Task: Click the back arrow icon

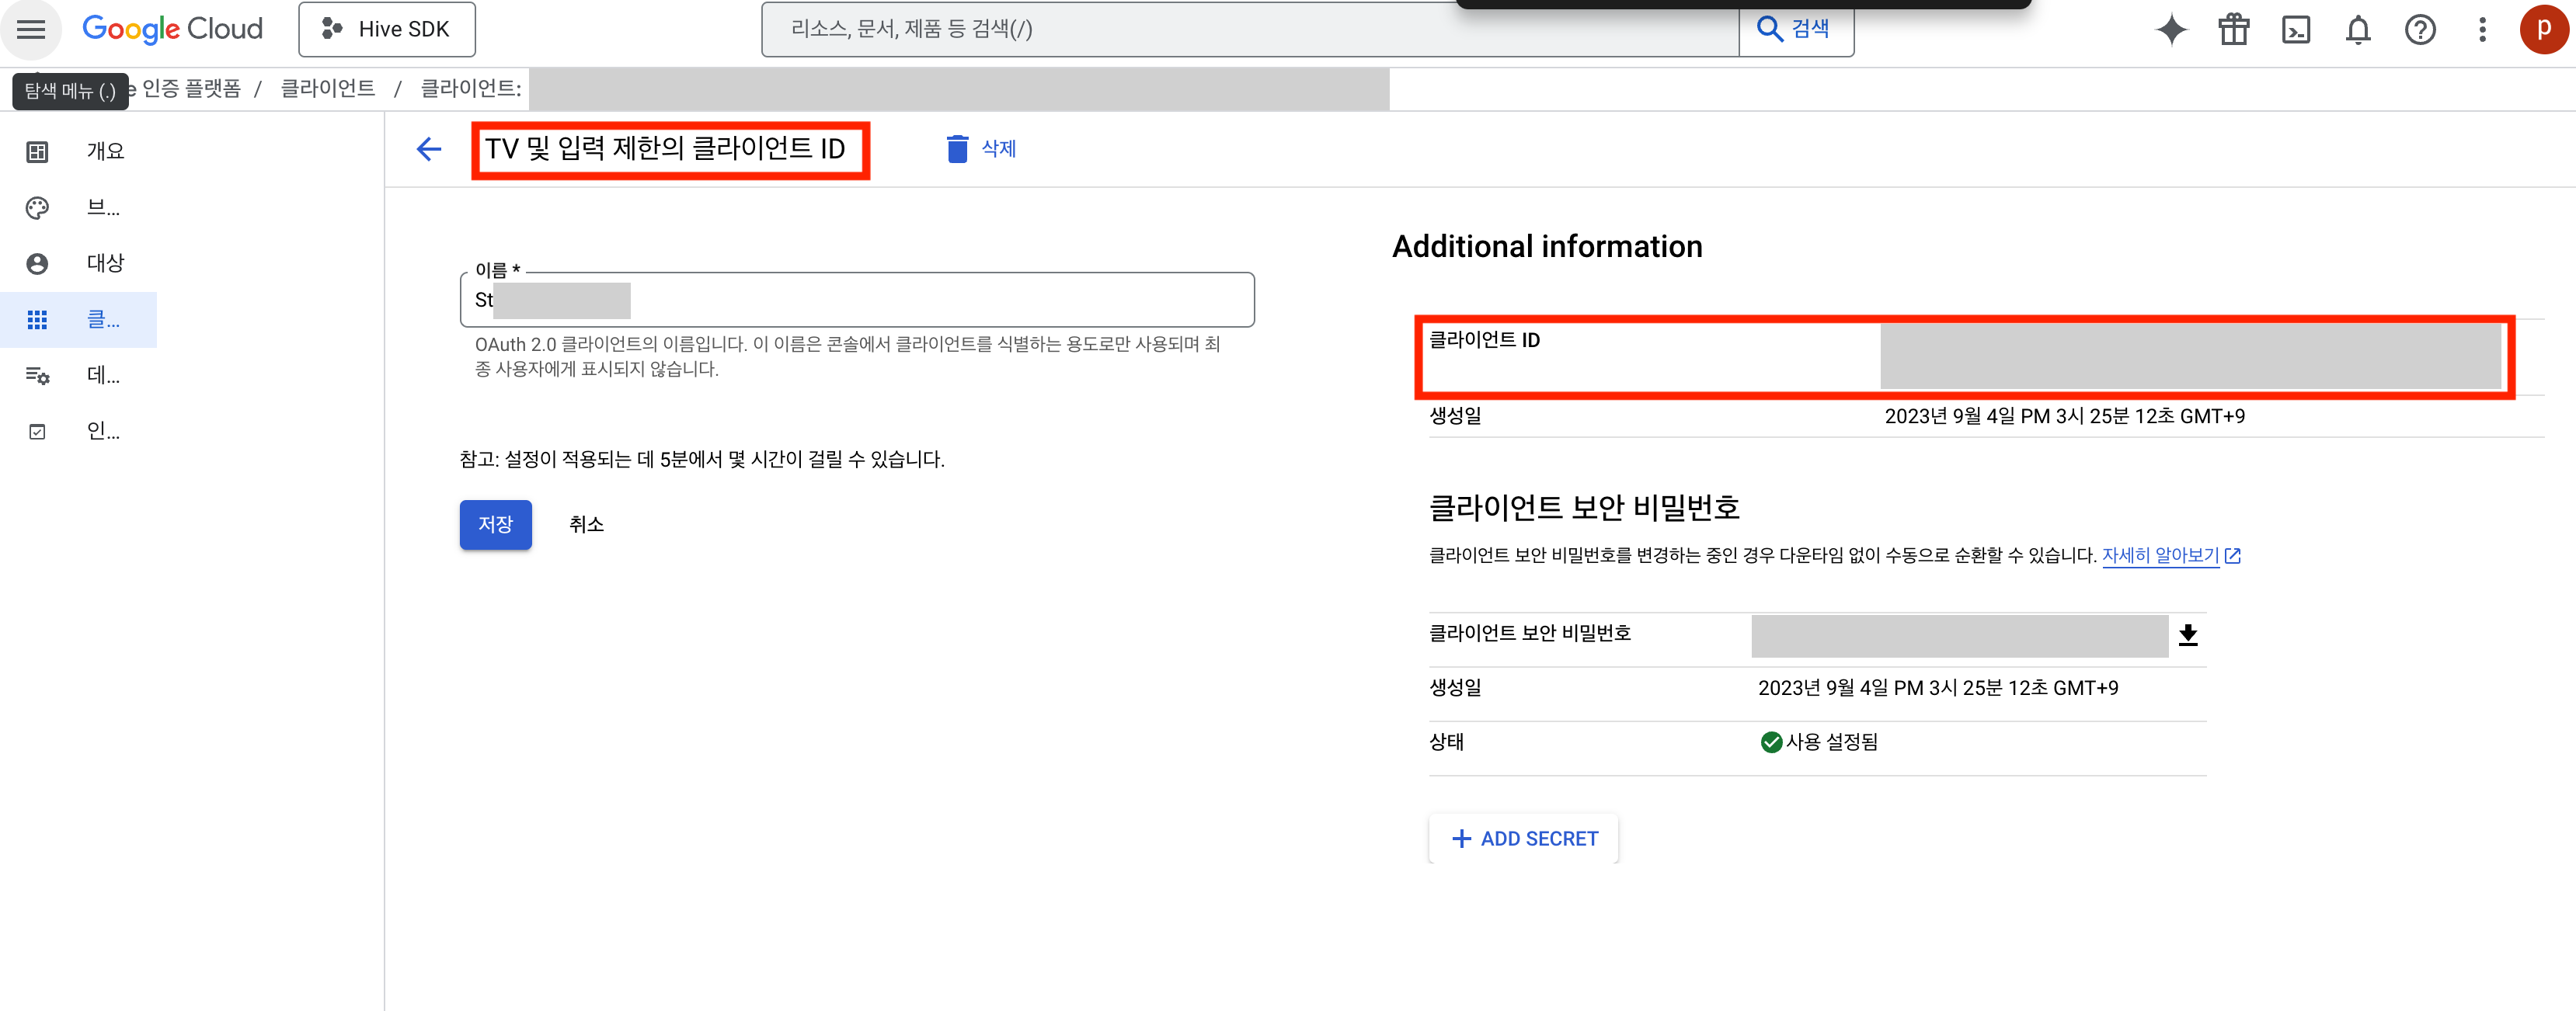Action: tap(429, 149)
